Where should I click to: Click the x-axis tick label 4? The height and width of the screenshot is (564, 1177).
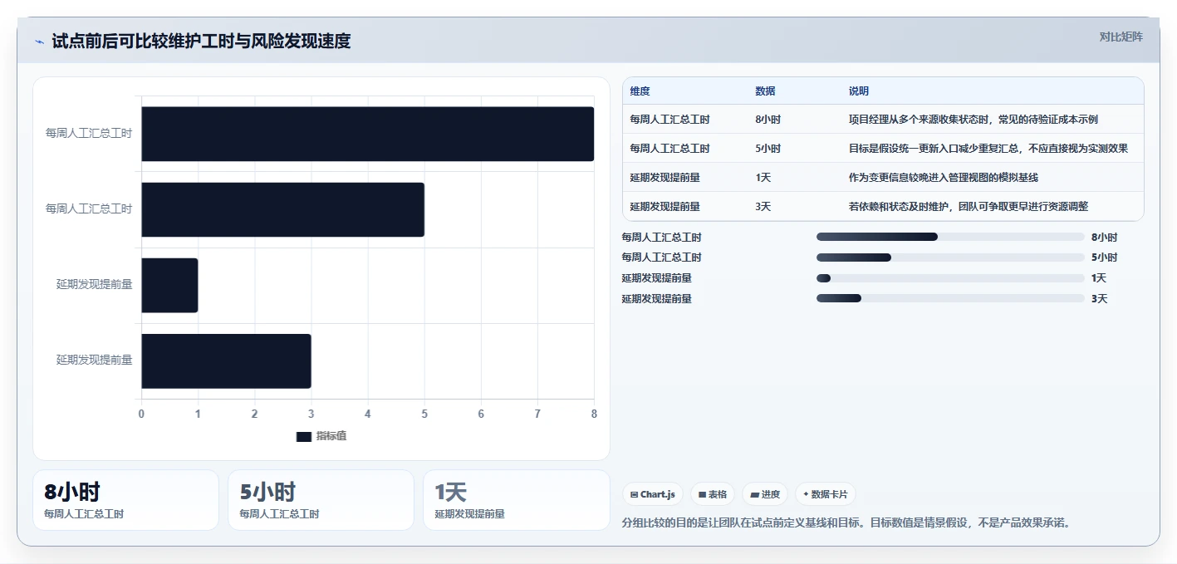(368, 414)
